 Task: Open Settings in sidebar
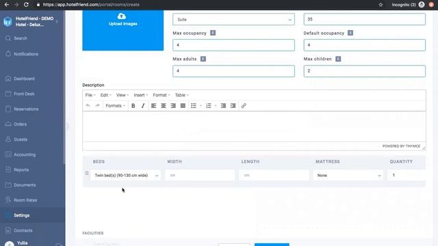21,215
